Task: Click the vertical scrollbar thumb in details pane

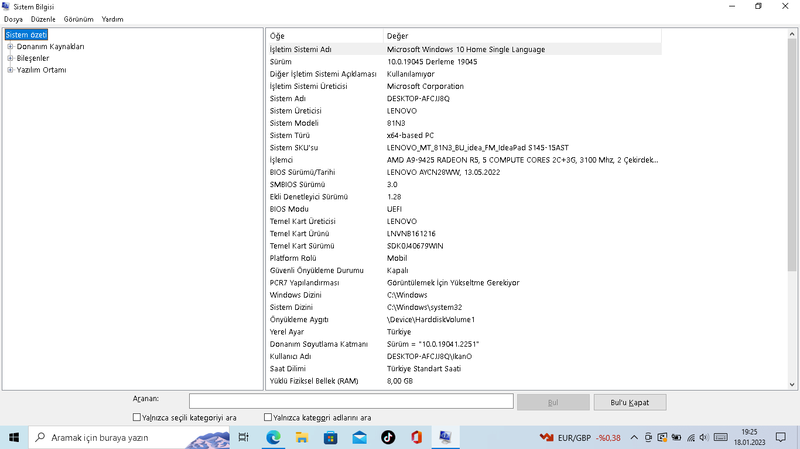Action: point(792,154)
